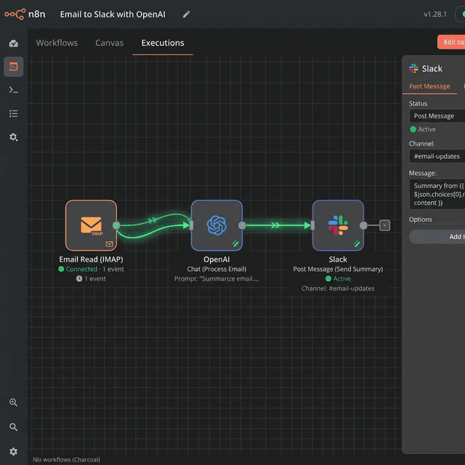Screen dimensions: 465x465
Task: Click Slack logo in side panel header
Action: (x=413, y=68)
